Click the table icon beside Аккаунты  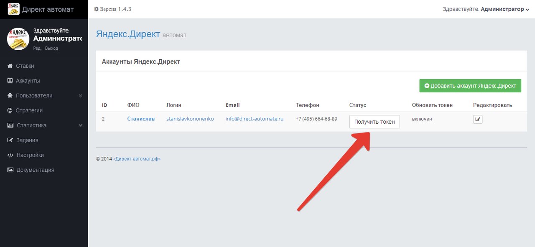click(10, 81)
